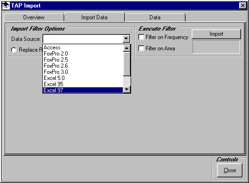Select the Import Data tab
249x183 pixels.
(94, 17)
